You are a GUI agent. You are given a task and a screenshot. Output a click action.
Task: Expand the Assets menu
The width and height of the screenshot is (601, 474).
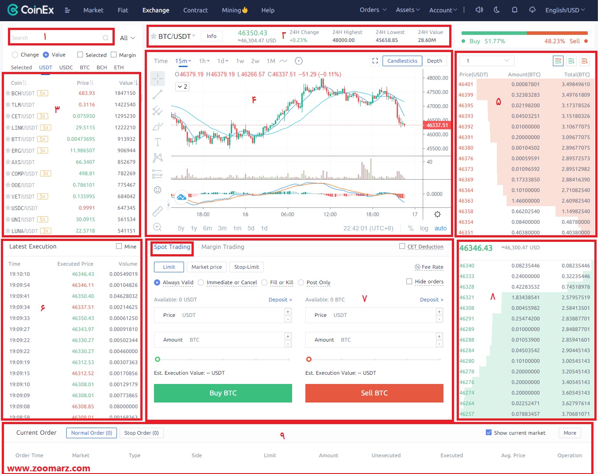(x=408, y=10)
